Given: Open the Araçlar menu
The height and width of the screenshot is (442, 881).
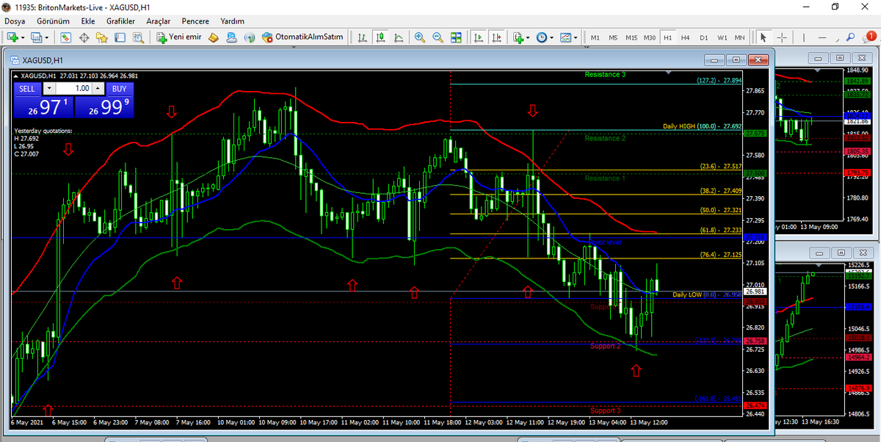Looking at the screenshot, I should 159,21.
